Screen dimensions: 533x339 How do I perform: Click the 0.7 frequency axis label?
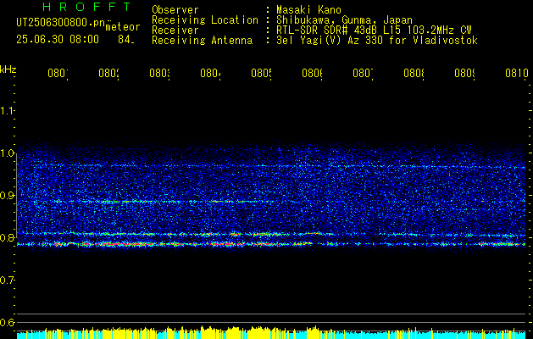[x=8, y=280]
